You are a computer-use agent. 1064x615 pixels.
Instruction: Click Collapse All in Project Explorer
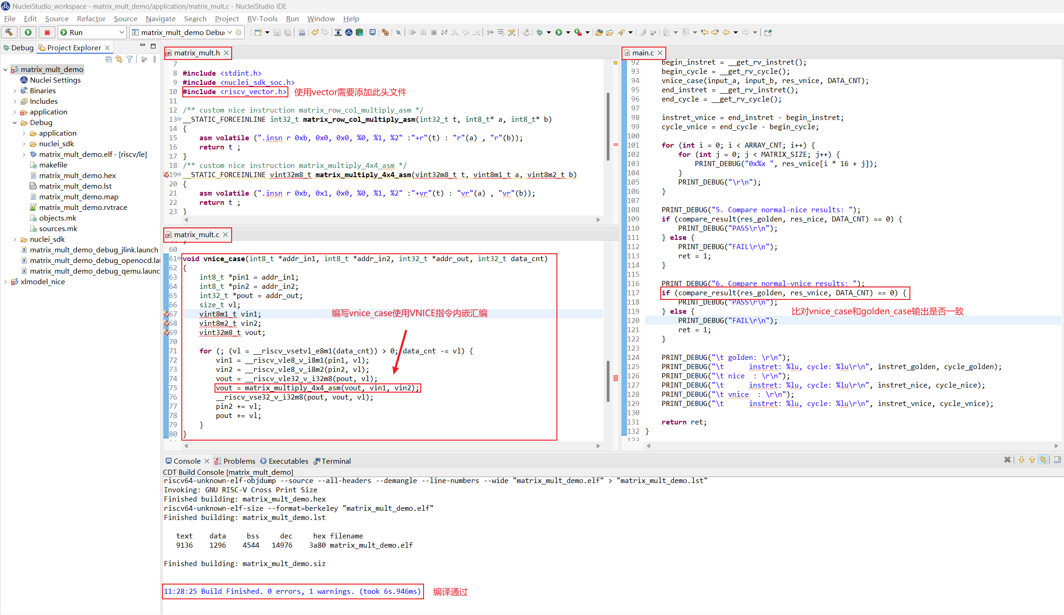click(x=109, y=59)
